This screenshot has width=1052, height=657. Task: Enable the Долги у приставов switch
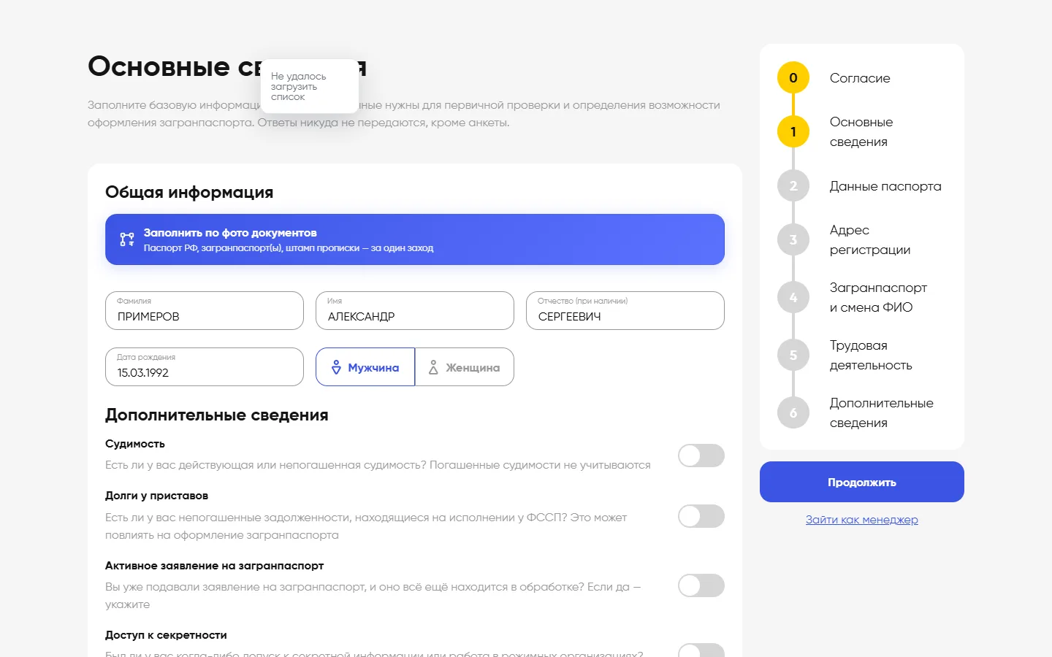pyautogui.click(x=701, y=516)
